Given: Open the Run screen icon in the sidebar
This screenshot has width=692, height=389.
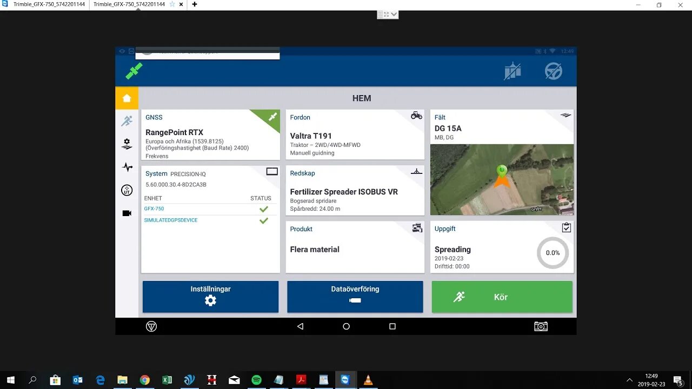Looking at the screenshot, I should pyautogui.click(x=127, y=121).
